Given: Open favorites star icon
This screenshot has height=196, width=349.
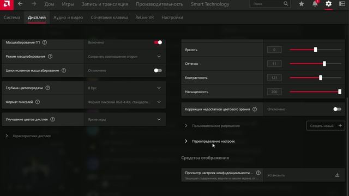Looking at the screenshot, I should pos(302,4).
